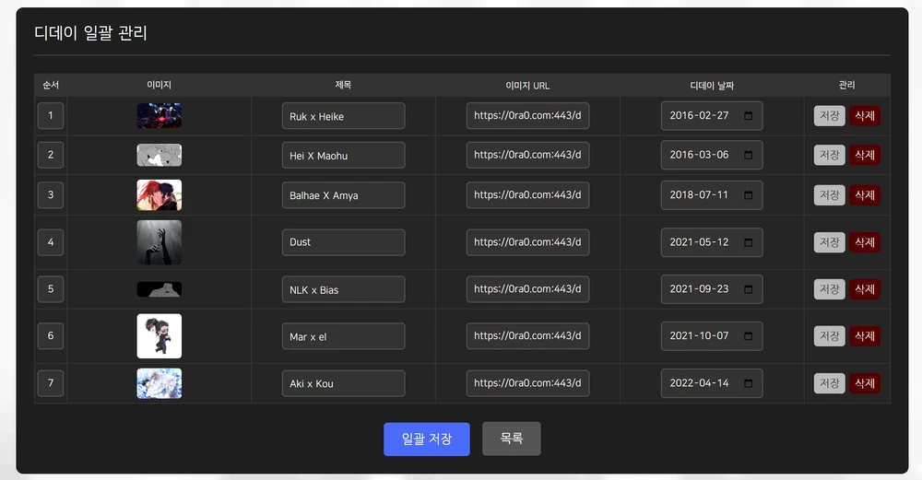Image resolution: width=922 pixels, height=480 pixels.
Task: Focus the Aki x Kou title input
Action: click(343, 383)
